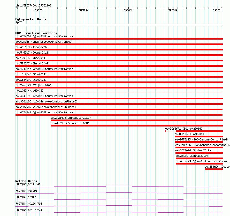
Task: Click the red bar for nsv822887
Action: [x=199, y=137]
